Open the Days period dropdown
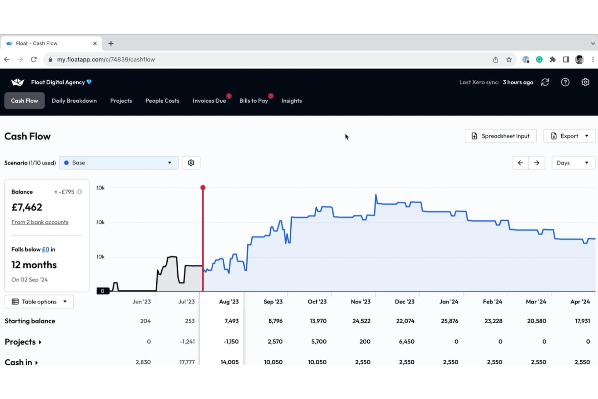 [x=573, y=163]
